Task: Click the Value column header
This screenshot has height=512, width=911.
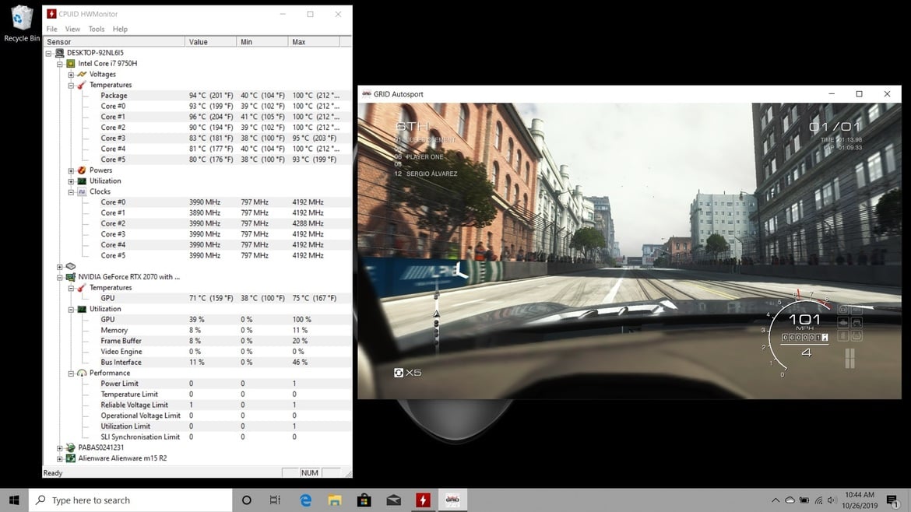Action: 211,42
